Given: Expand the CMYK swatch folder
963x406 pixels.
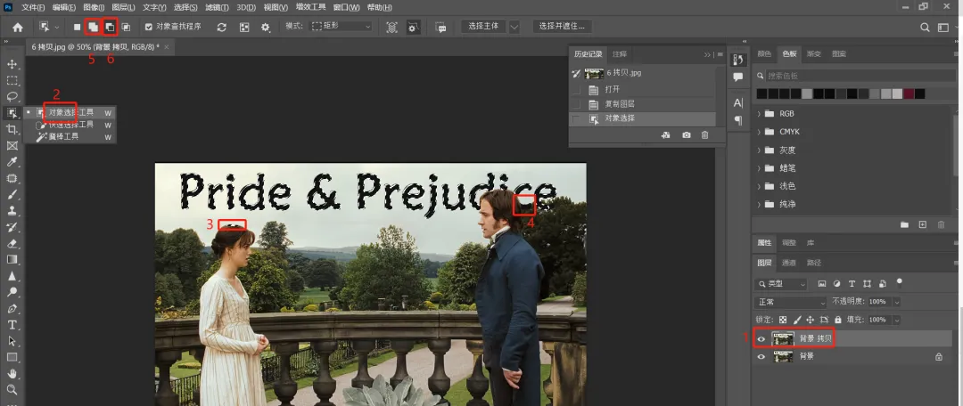Looking at the screenshot, I should point(759,132).
